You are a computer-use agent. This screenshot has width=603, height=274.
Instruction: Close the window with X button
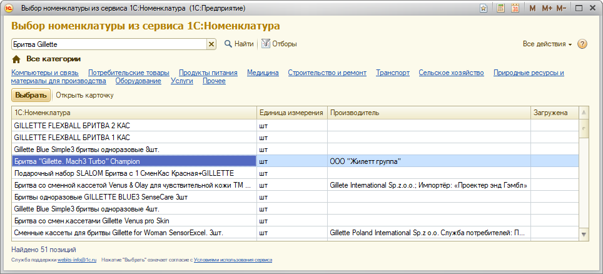click(x=592, y=8)
